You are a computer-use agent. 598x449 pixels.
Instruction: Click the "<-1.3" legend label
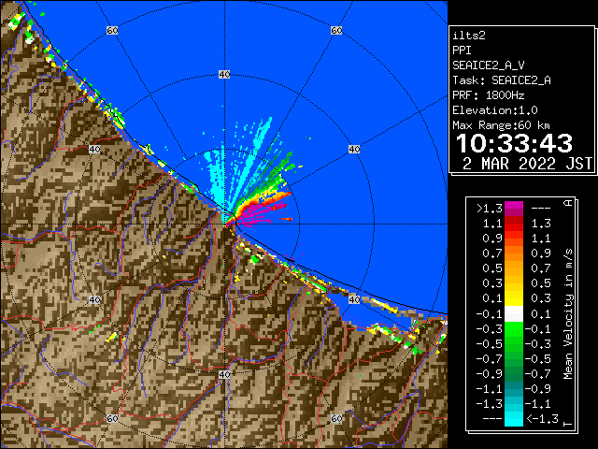(x=542, y=419)
